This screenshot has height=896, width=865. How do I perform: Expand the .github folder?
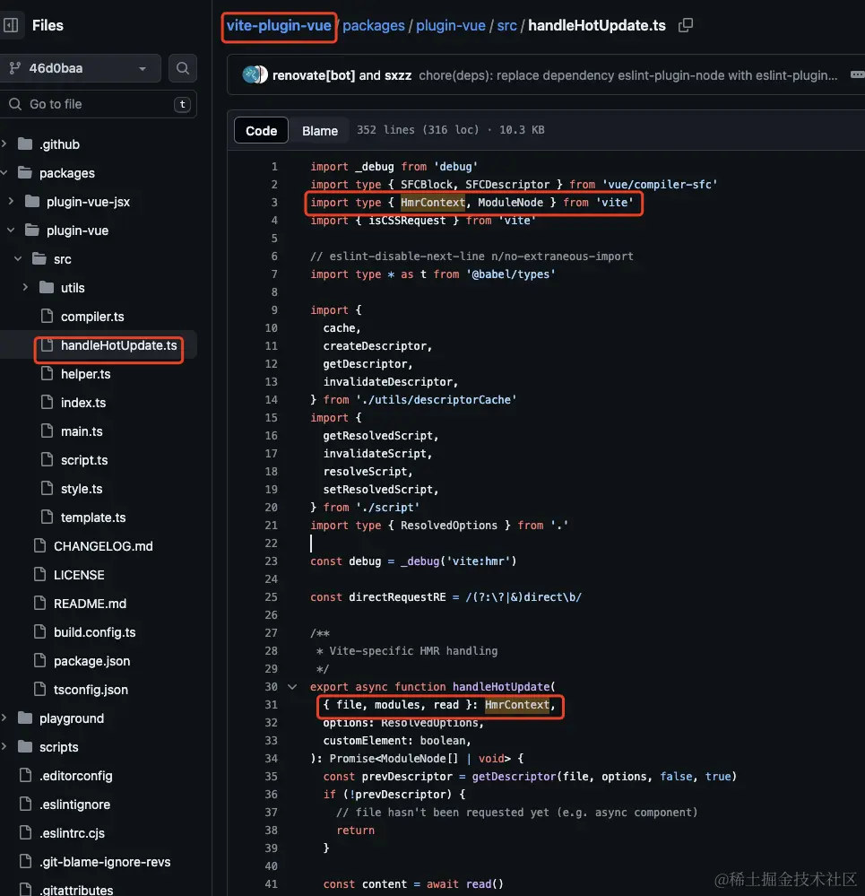point(4,144)
